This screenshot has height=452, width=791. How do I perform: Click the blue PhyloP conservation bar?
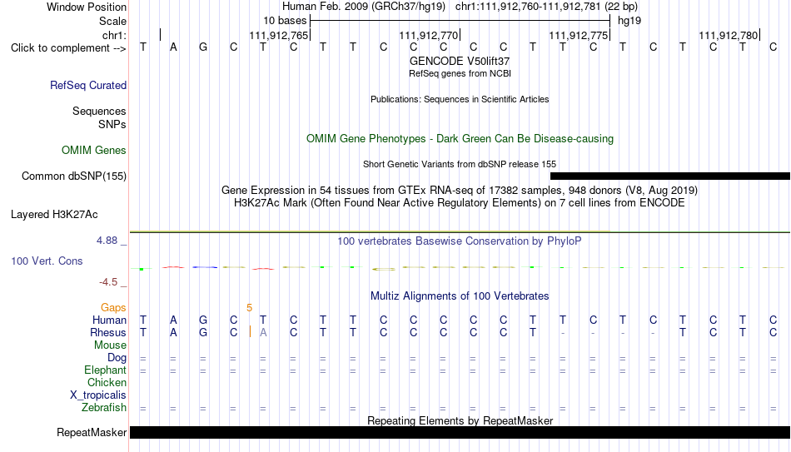click(205, 267)
